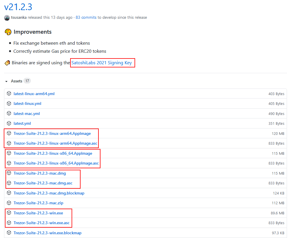Click the package icon beside Trezor-Suite-21.2.3-win.exe.blockmap
The height and width of the screenshot is (238, 289).
tap(9, 233)
